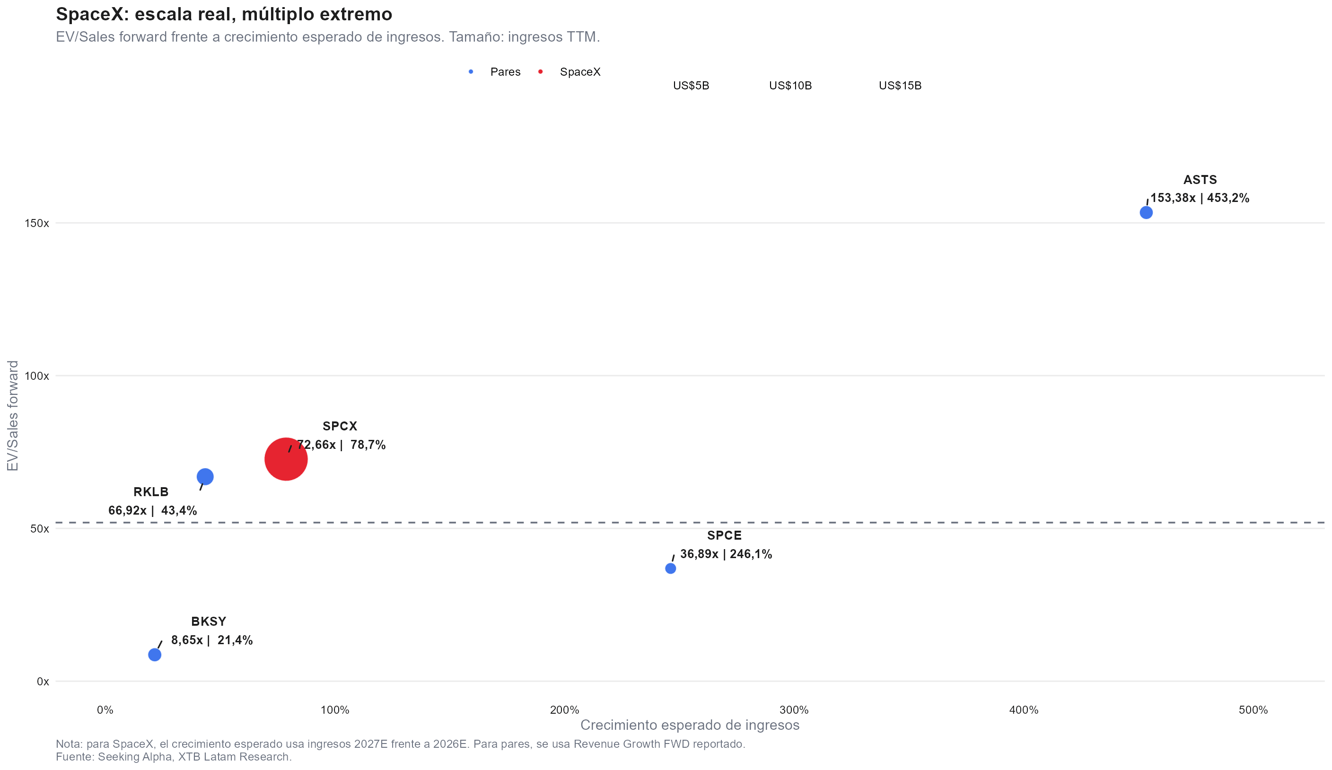Click the '100%' x-axis tick label
This screenshot has width=1332, height=770.
[334, 710]
